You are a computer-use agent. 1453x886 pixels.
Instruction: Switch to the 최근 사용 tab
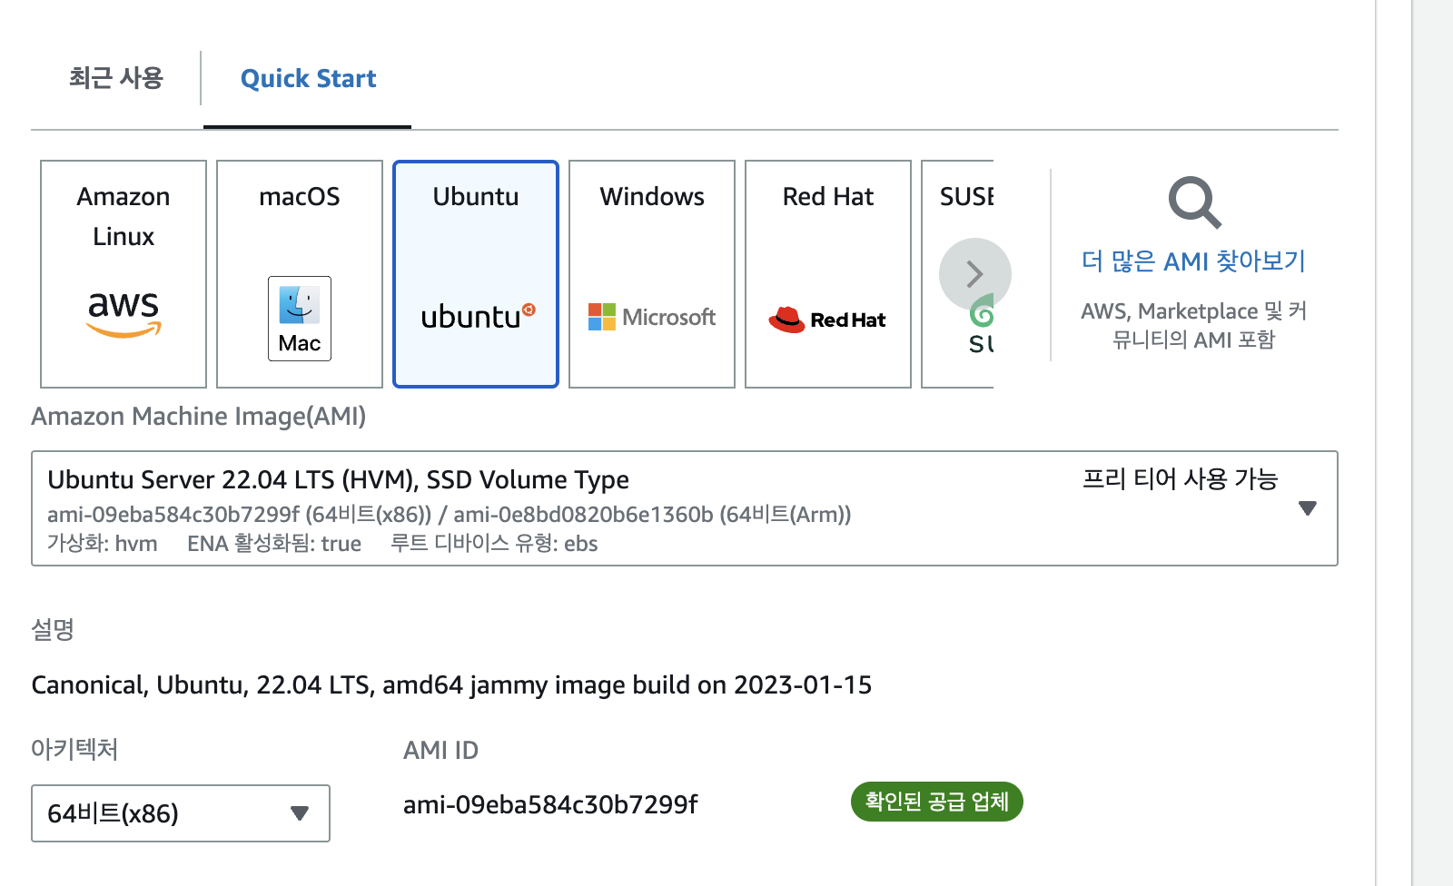(x=115, y=78)
